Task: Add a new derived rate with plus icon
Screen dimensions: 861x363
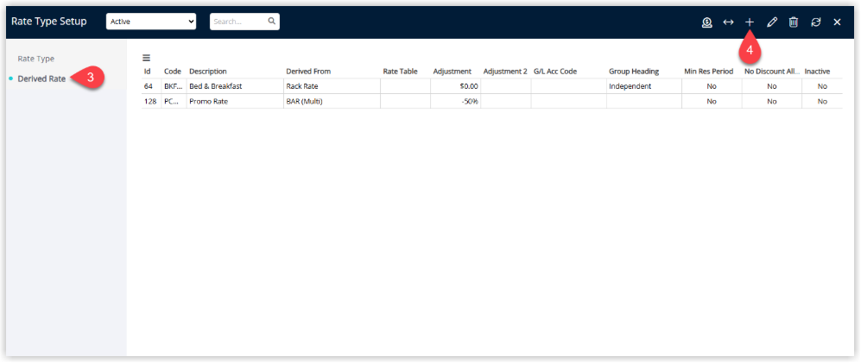Action: pyautogui.click(x=750, y=22)
